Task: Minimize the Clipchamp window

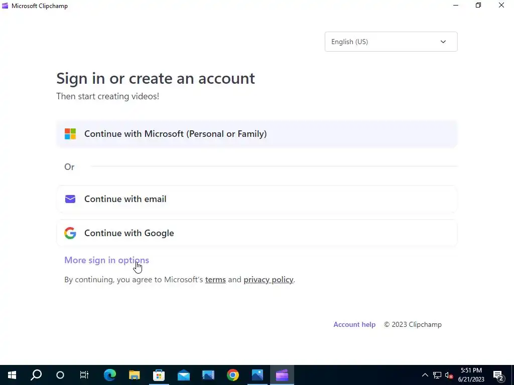Action: pos(456,5)
